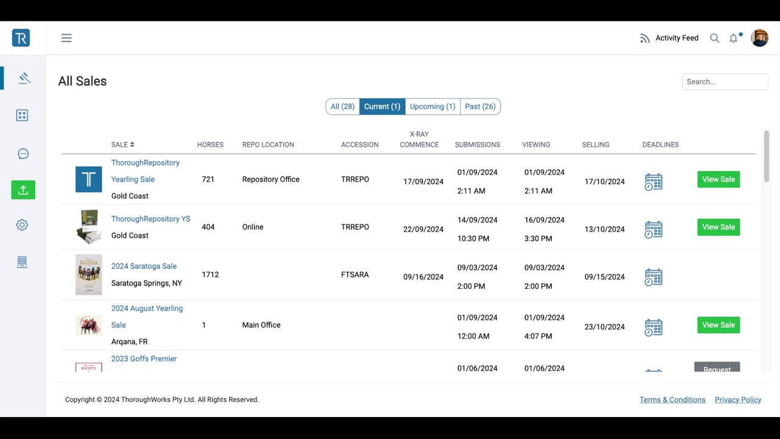Open the sales gavel icon in sidebar
The height and width of the screenshot is (439, 780).
[x=24, y=78]
